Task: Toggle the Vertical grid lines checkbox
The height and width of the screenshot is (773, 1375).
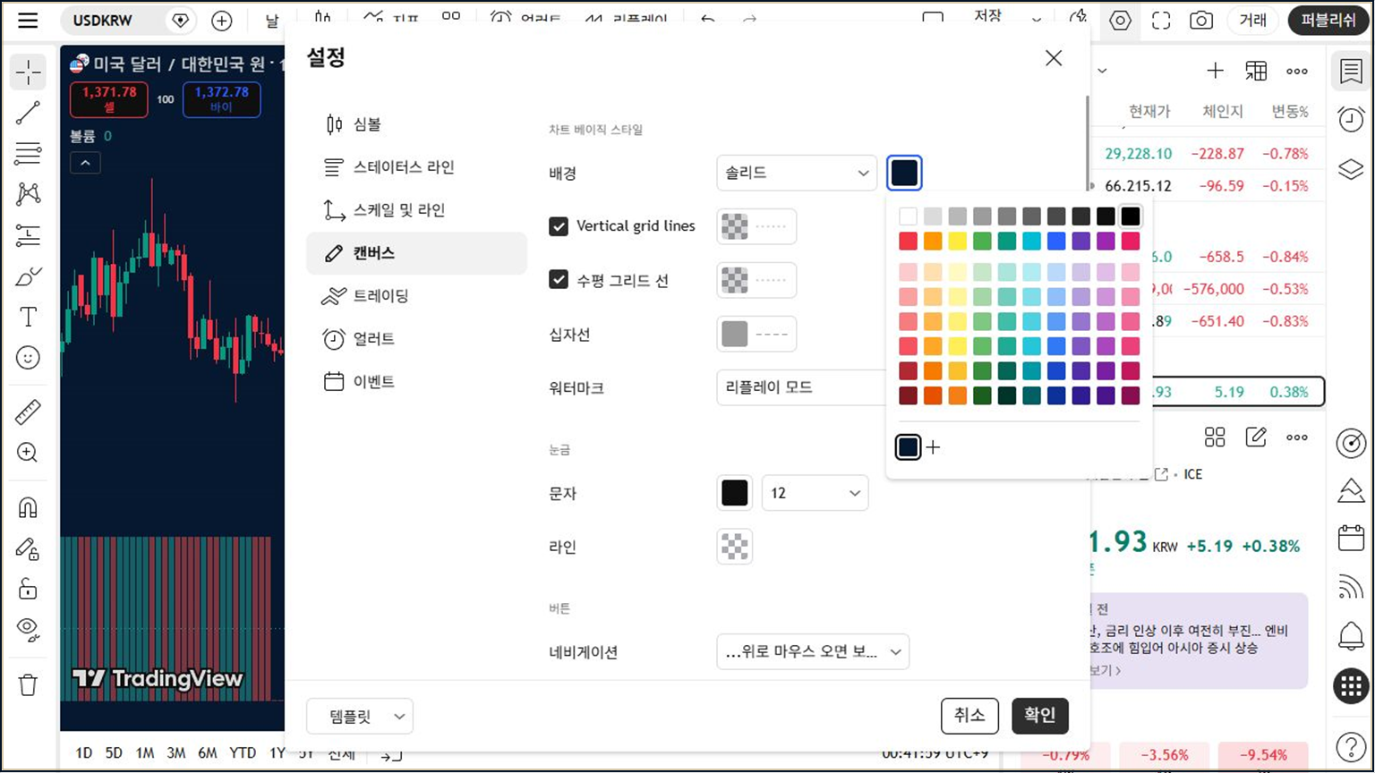Action: pos(559,226)
